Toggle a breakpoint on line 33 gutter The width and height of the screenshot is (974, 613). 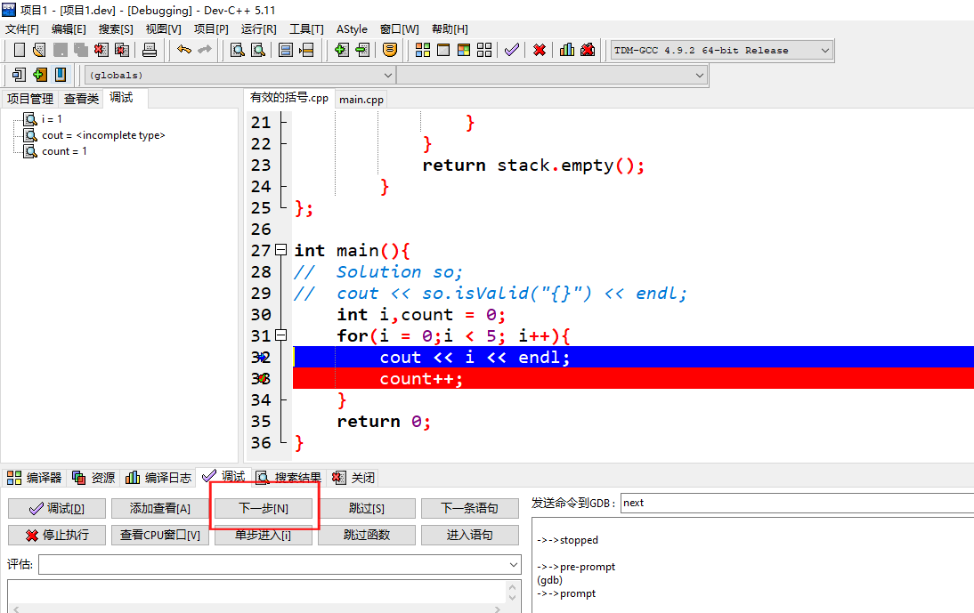[263, 378]
